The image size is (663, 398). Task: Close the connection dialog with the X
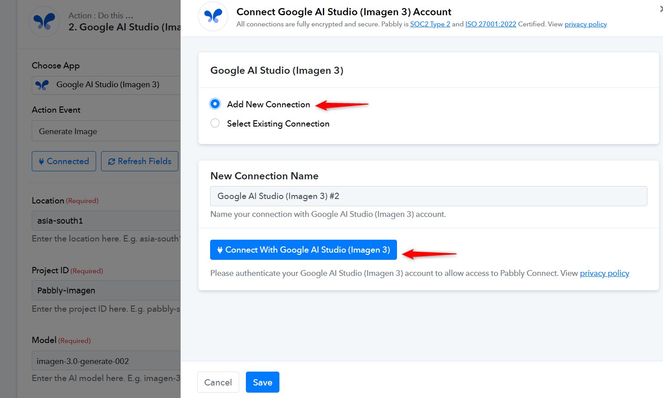[661, 9]
